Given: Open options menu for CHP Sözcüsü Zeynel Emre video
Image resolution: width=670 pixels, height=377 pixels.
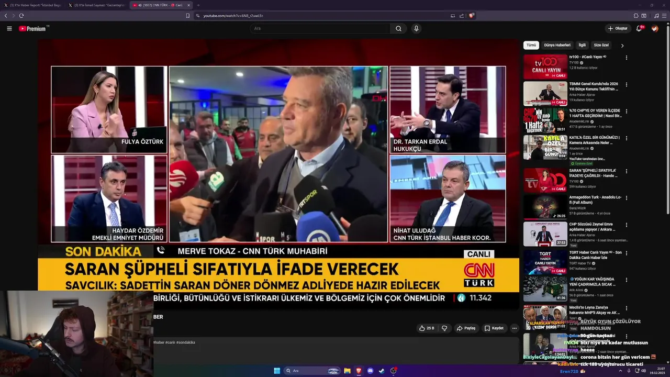Looking at the screenshot, I should pos(626,225).
